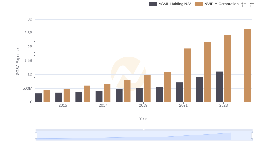The height and width of the screenshot is (148, 258).
Task: Click the ASML bar for 2019
Action: 139,95
